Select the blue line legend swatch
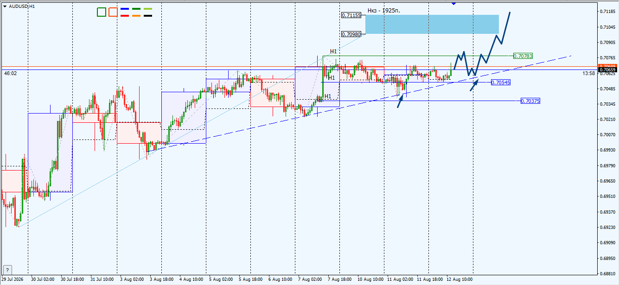This screenshot has height=285, width=619. pyautogui.click(x=125, y=9)
